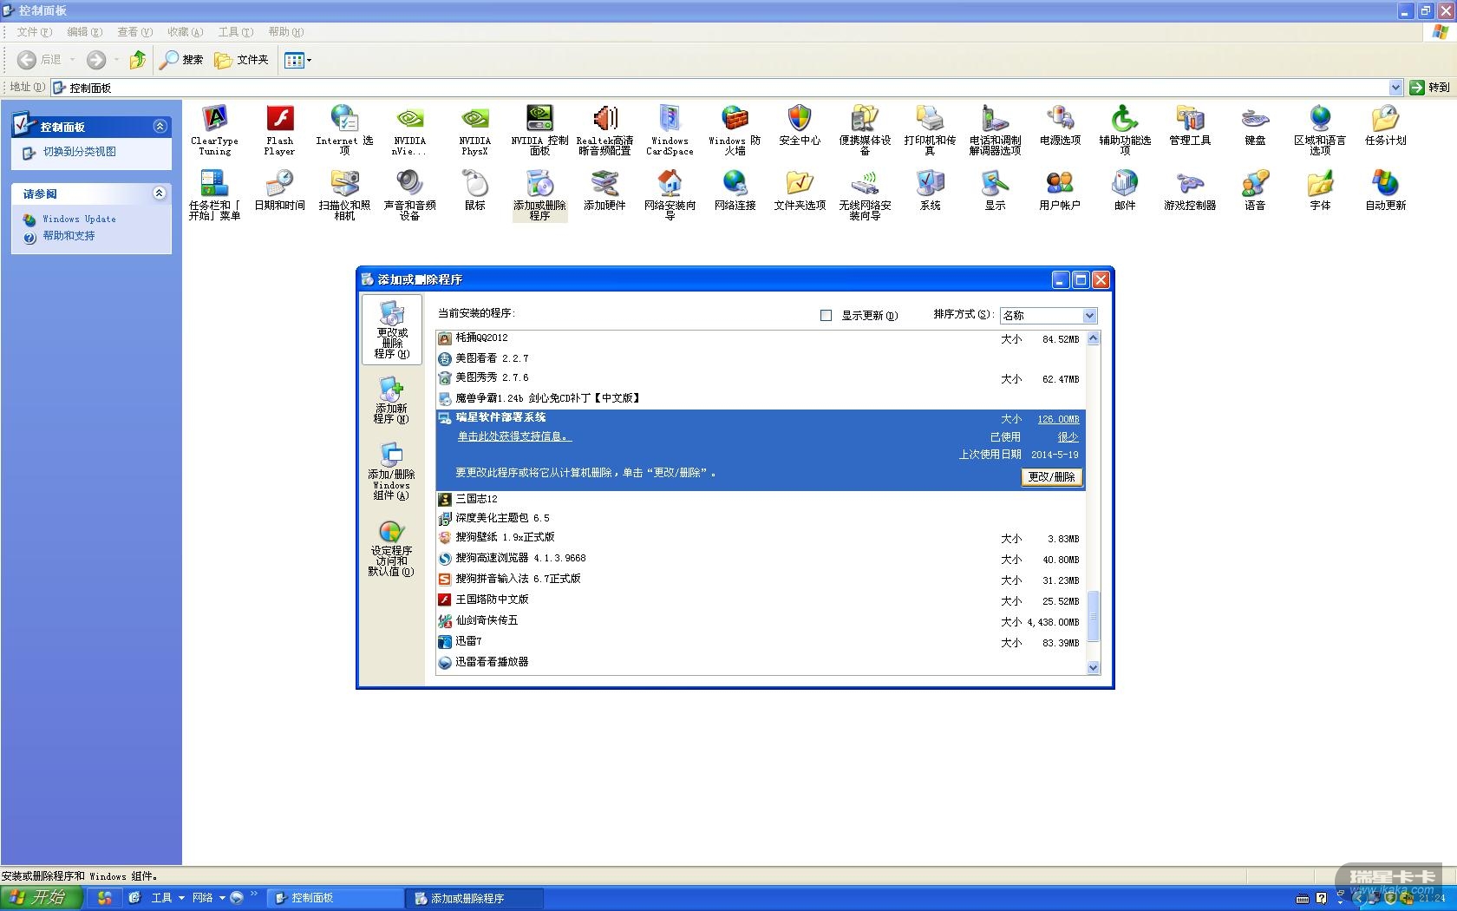The height and width of the screenshot is (911, 1457).
Task: Click the 更改/删除 button
Action: [x=1052, y=477]
